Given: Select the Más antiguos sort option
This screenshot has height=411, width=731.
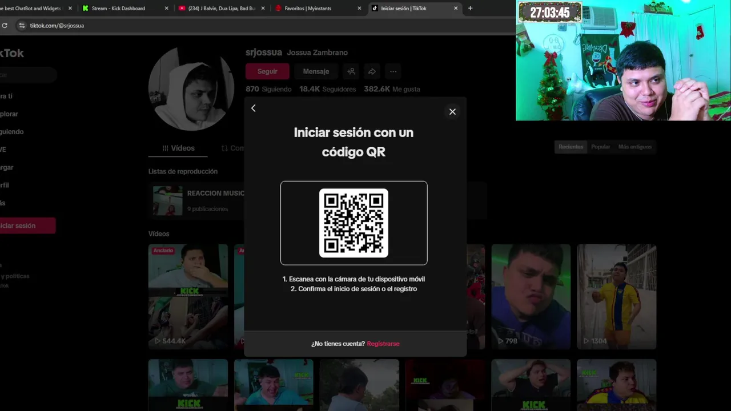Looking at the screenshot, I should point(634,147).
